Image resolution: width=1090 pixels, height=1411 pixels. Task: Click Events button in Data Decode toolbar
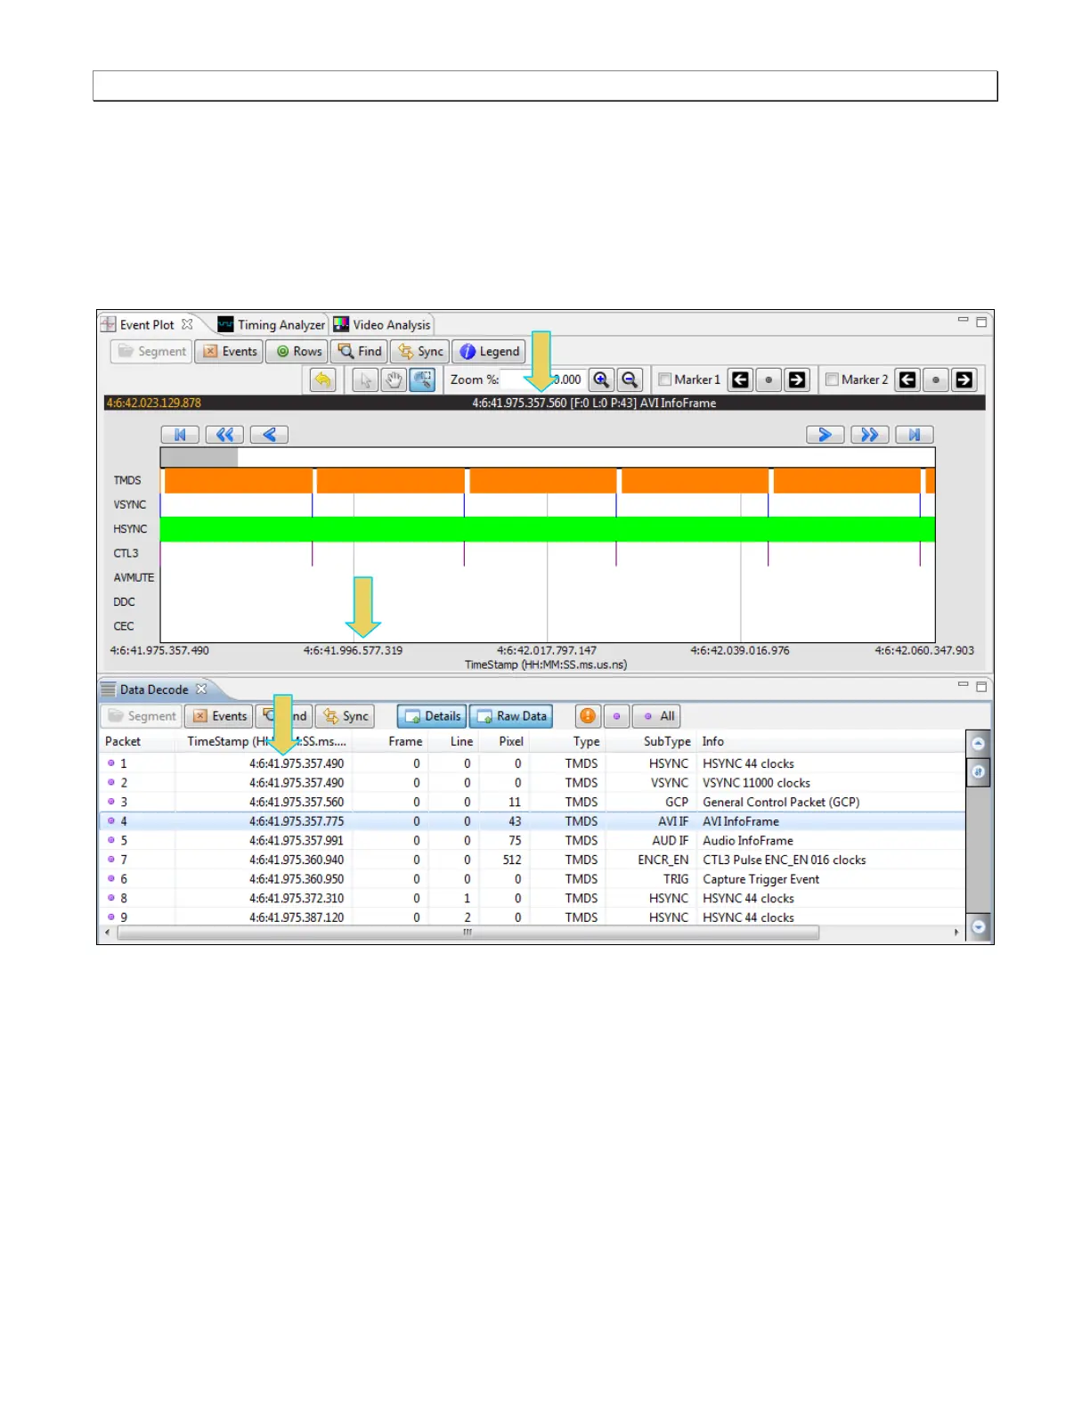[220, 716]
